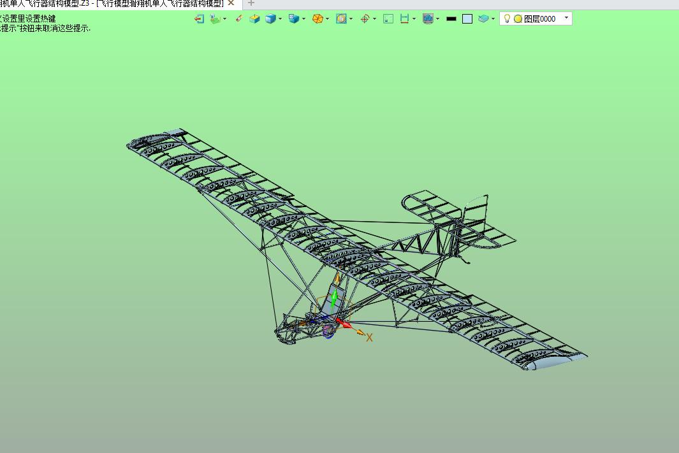Click the monitor display settings icon
The width and height of the screenshot is (679, 453).
(428, 18)
